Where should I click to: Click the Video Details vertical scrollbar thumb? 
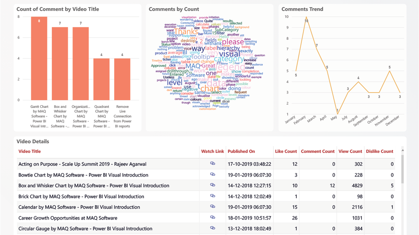tap(403, 169)
